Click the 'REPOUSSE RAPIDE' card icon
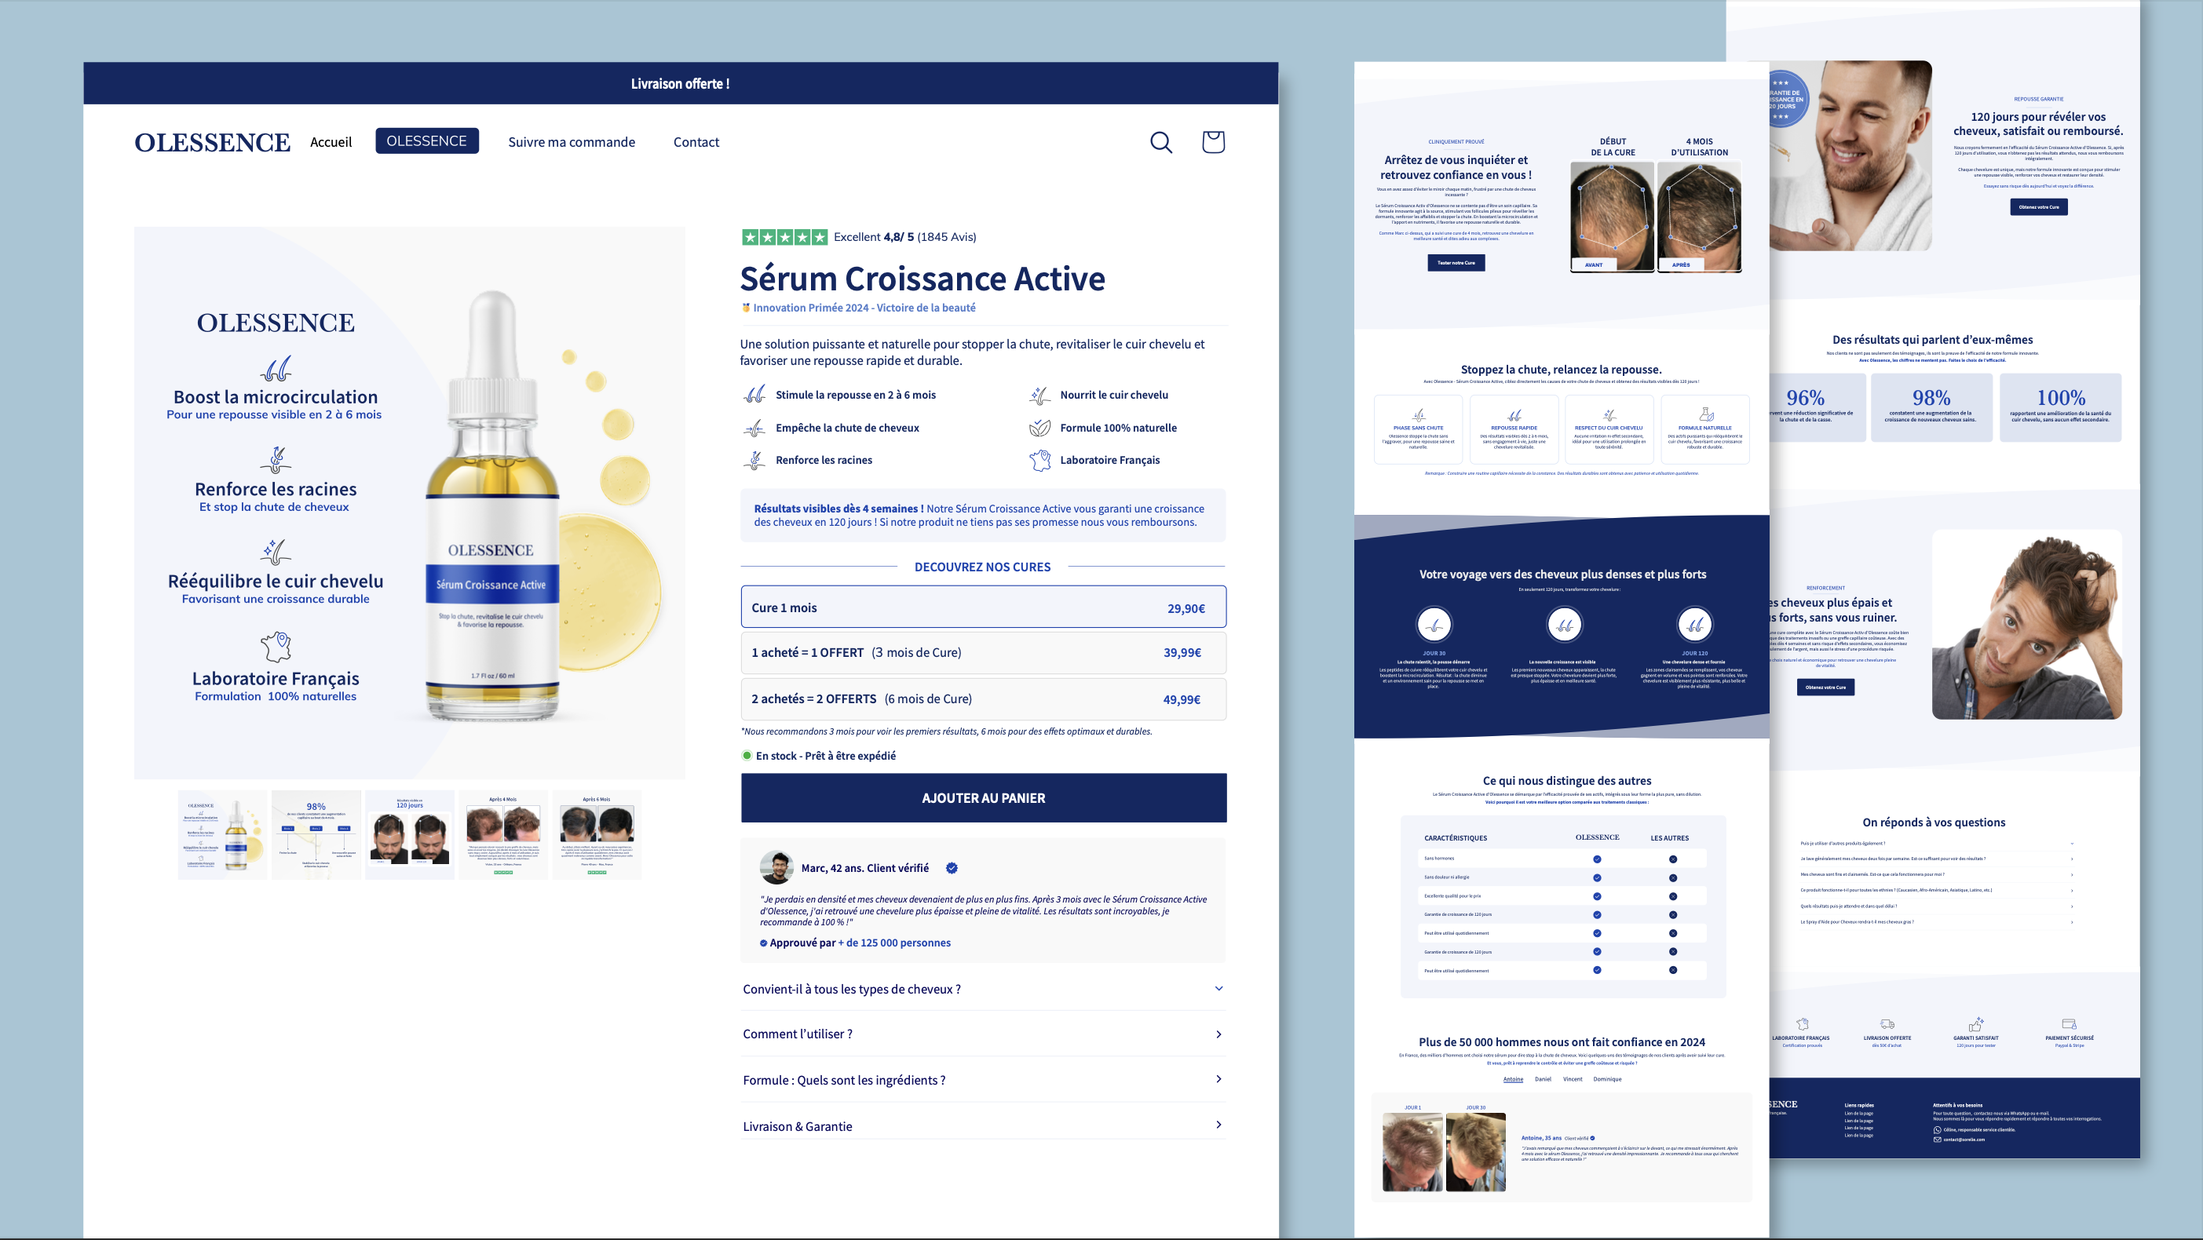 pos(1514,414)
